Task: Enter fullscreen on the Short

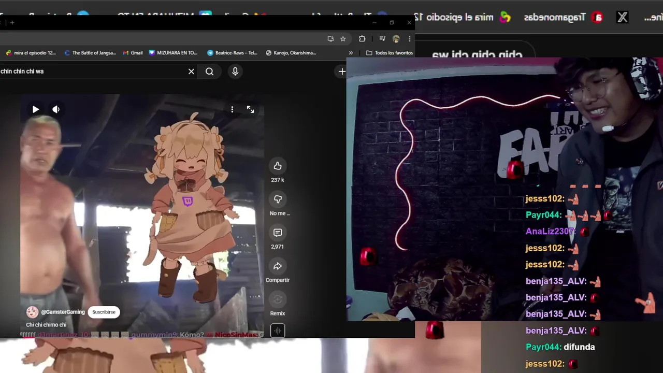Action: pyautogui.click(x=250, y=109)
